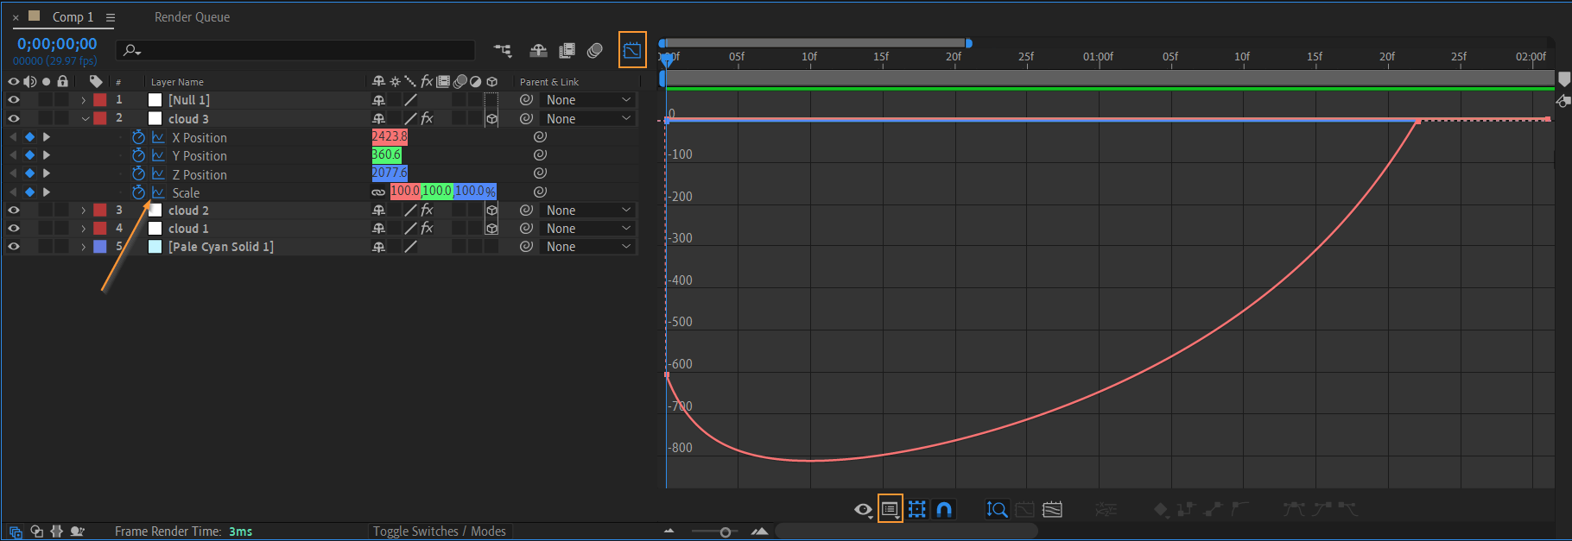This screenshot has height=541, width=1572.
Task: Toggle show Transform Box for keys
Action: pos(917,509)
